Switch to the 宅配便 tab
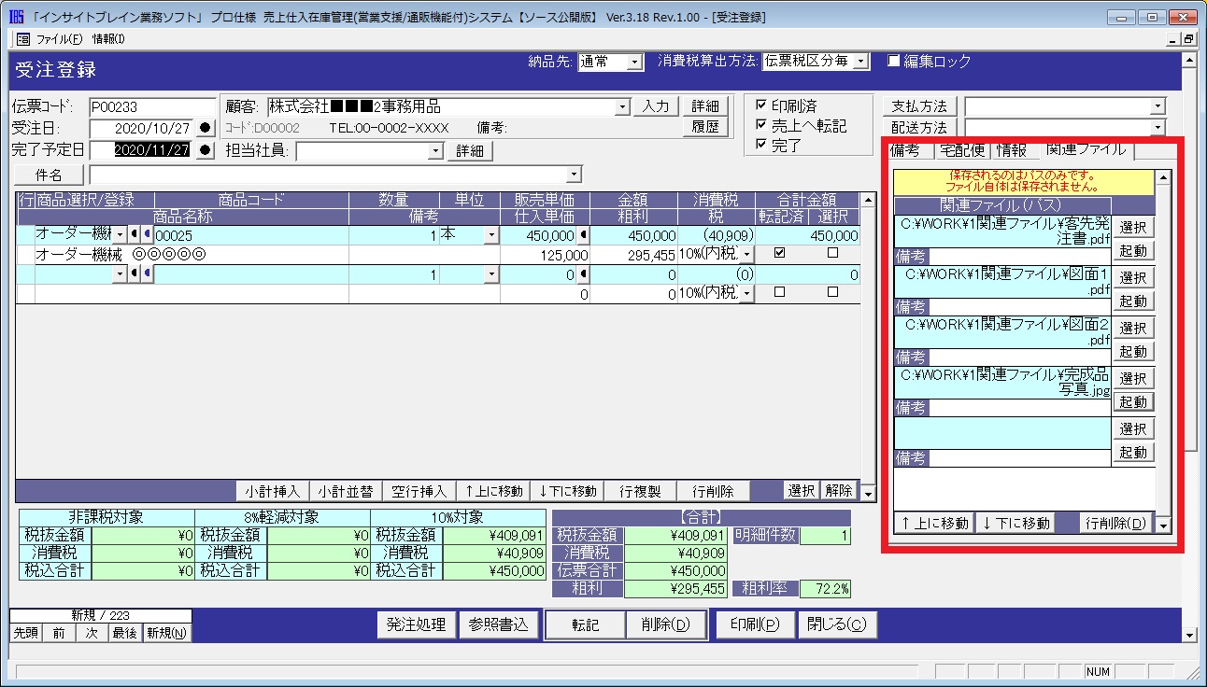 click(960, 150)
